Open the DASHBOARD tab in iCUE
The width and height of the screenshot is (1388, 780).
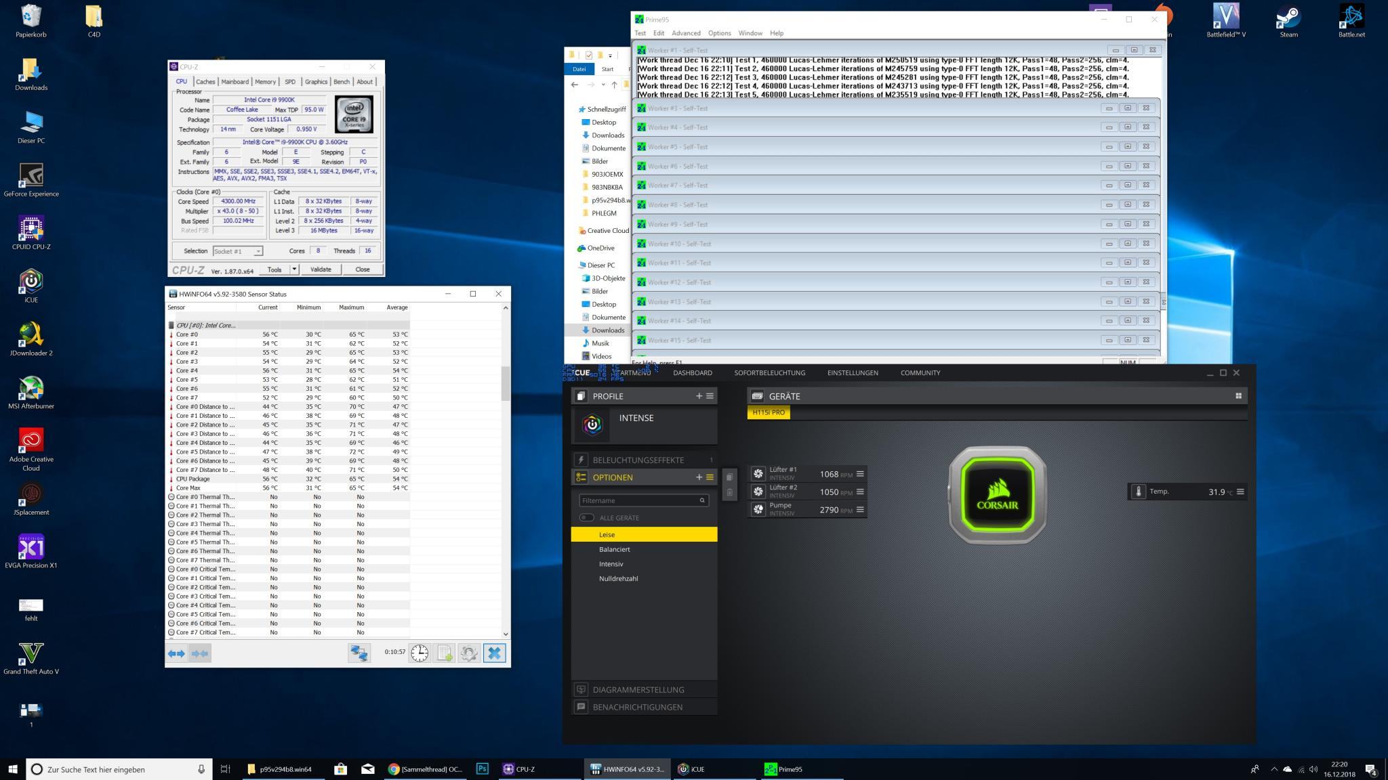pyautogui.click(x=693, y=373)
